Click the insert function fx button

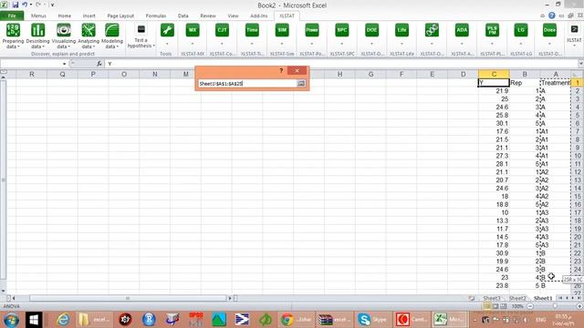click(99, 64)
